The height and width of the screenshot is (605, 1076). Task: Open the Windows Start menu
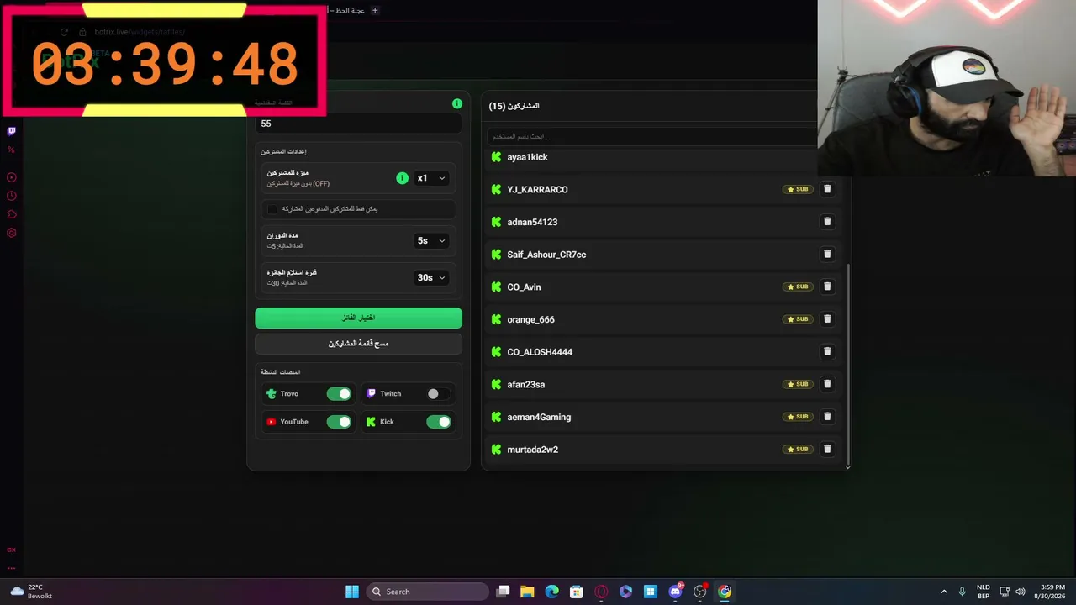pyautogui.click(x=352, y=592)
